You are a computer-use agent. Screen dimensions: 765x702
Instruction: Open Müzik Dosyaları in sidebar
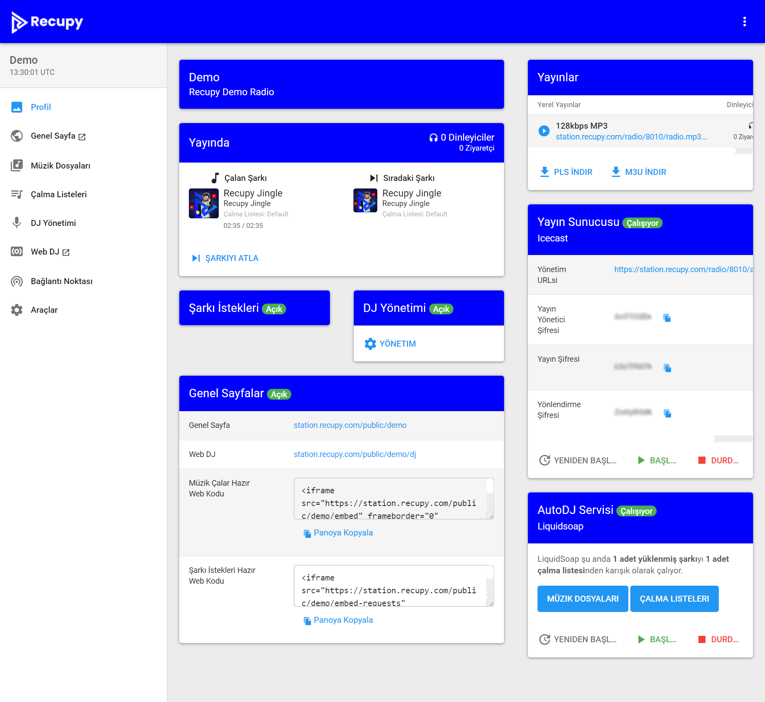point(61,165)
